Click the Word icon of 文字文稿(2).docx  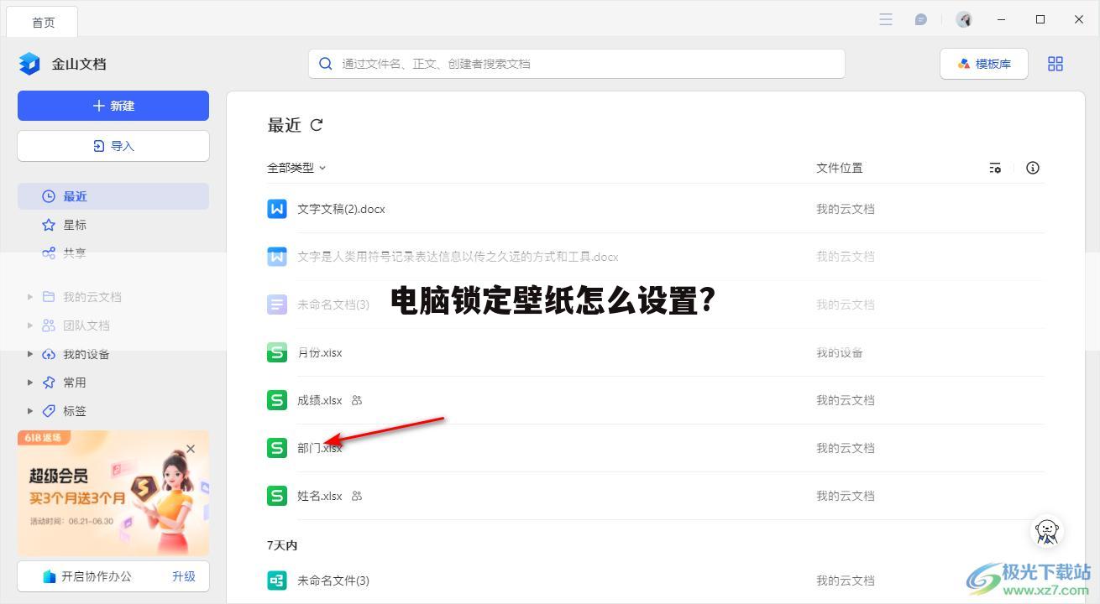point(277,209)
